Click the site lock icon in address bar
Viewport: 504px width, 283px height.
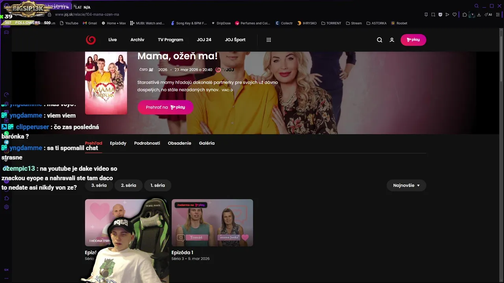[x=50, y=15]
